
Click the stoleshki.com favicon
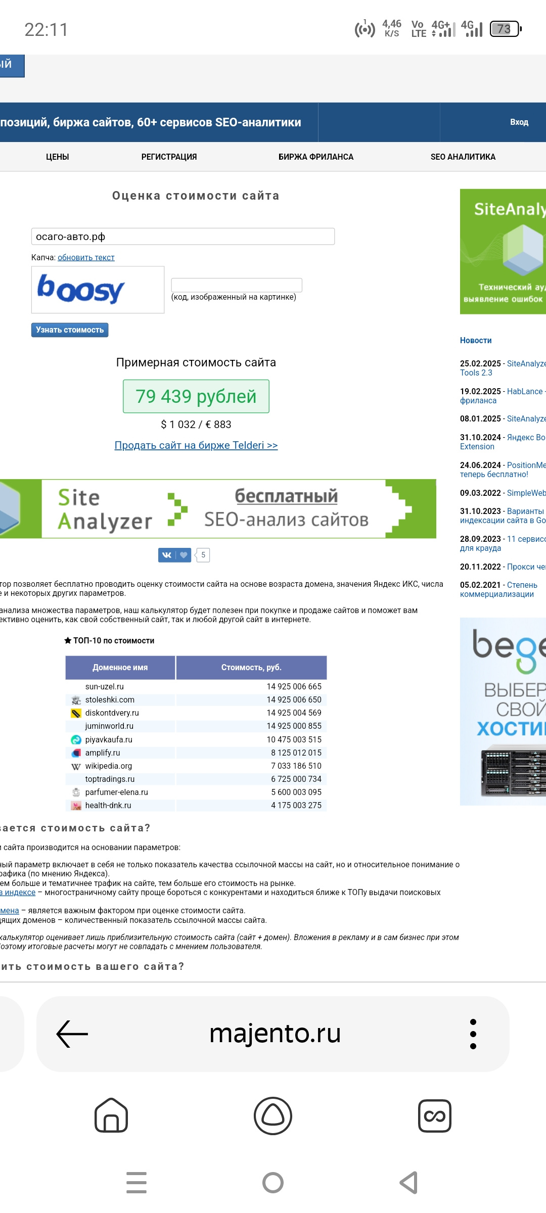76,700
